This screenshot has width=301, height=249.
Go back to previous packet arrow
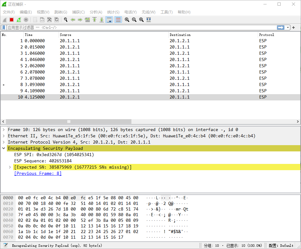point(73,20)
